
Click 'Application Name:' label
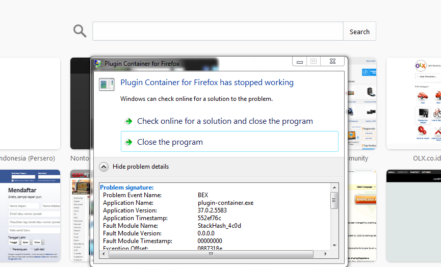pos(128,203)
